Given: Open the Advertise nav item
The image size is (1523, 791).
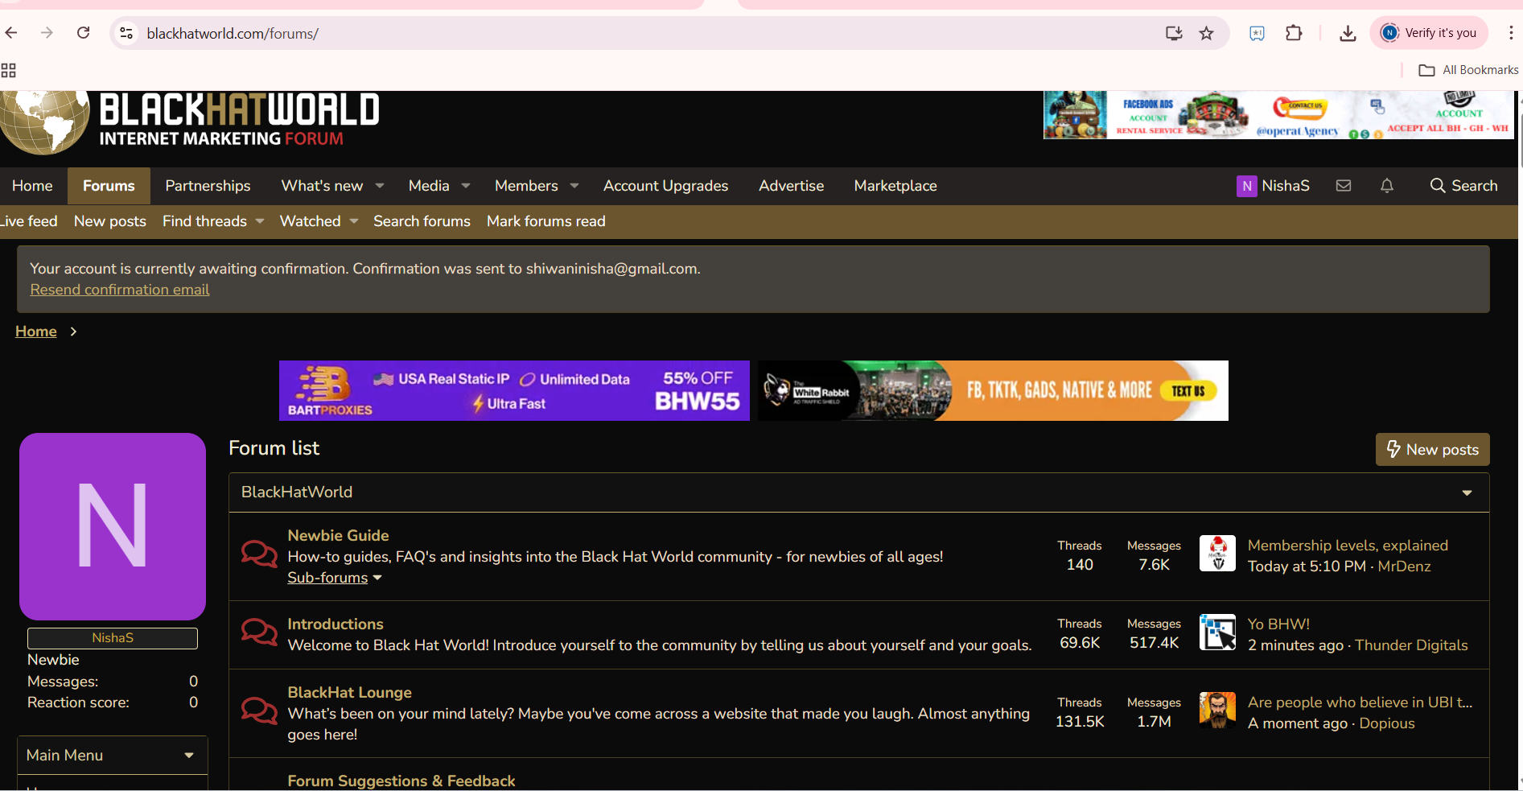Looking at the screenshot, I should 791,186.
